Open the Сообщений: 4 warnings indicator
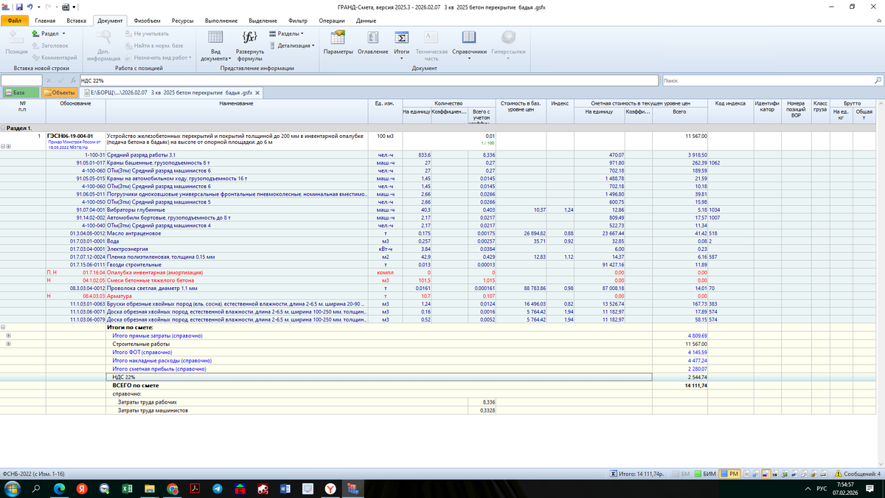The width and height of the screenshot is (885, 498). coord(858,473)
